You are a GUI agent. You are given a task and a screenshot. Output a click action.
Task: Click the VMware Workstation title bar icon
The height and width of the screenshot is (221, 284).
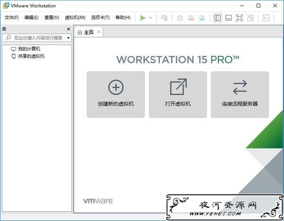click(6, 6)
